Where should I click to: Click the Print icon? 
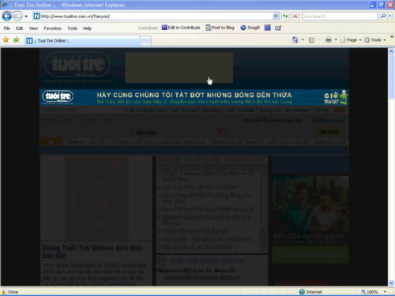click(x=328, y=40)
